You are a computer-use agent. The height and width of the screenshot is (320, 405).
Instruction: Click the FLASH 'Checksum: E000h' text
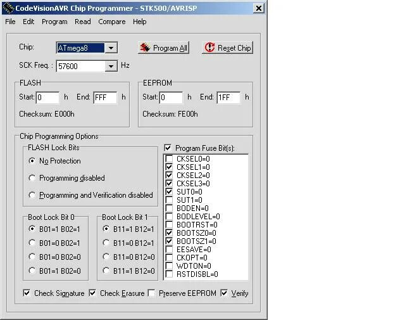point(47,114)
